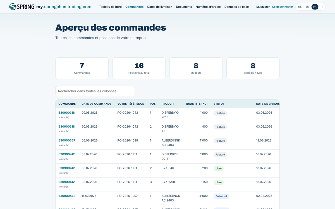The width and height of the screenshot is (335, 209).
Task: Switch language to IT
Action: pyautogui.click(x=322, y=7)
